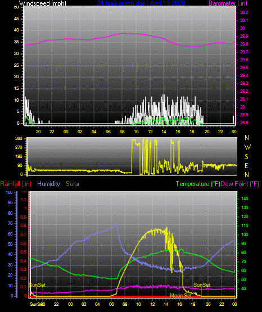Click the 29.9 barometer scale value
Screen dimensions: 262x312
click(244, 36)
